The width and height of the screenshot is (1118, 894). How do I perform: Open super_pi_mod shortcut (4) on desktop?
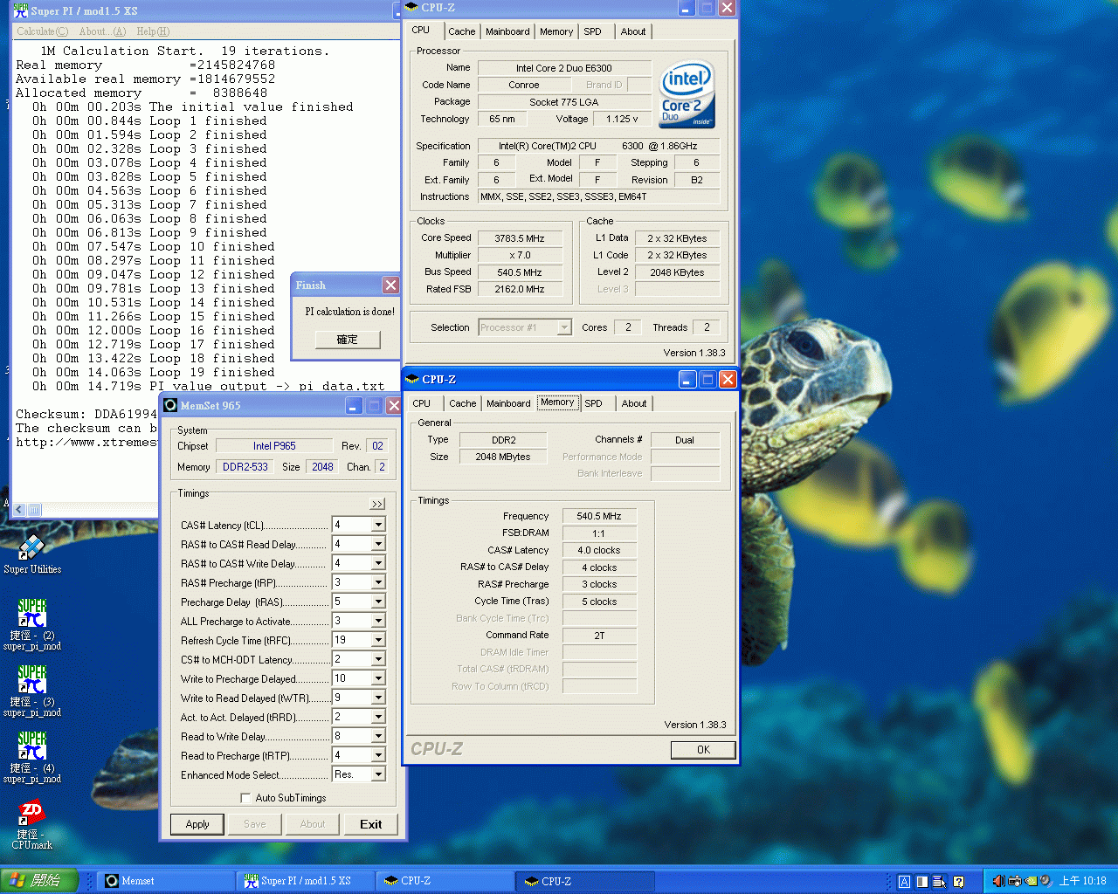pos(32,758)
